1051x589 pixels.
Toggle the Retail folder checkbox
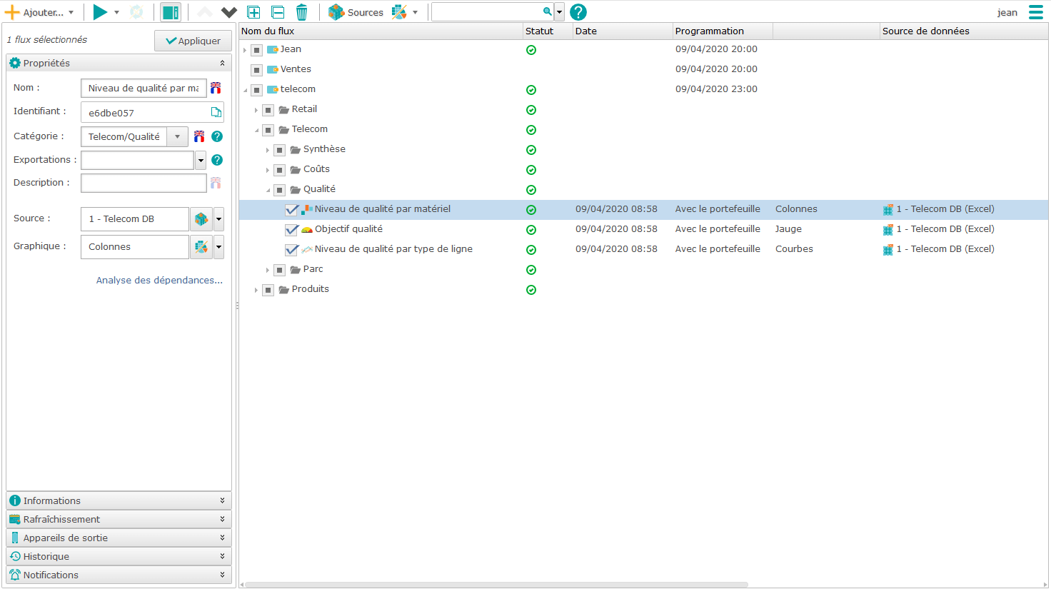[x=268, y=110]
